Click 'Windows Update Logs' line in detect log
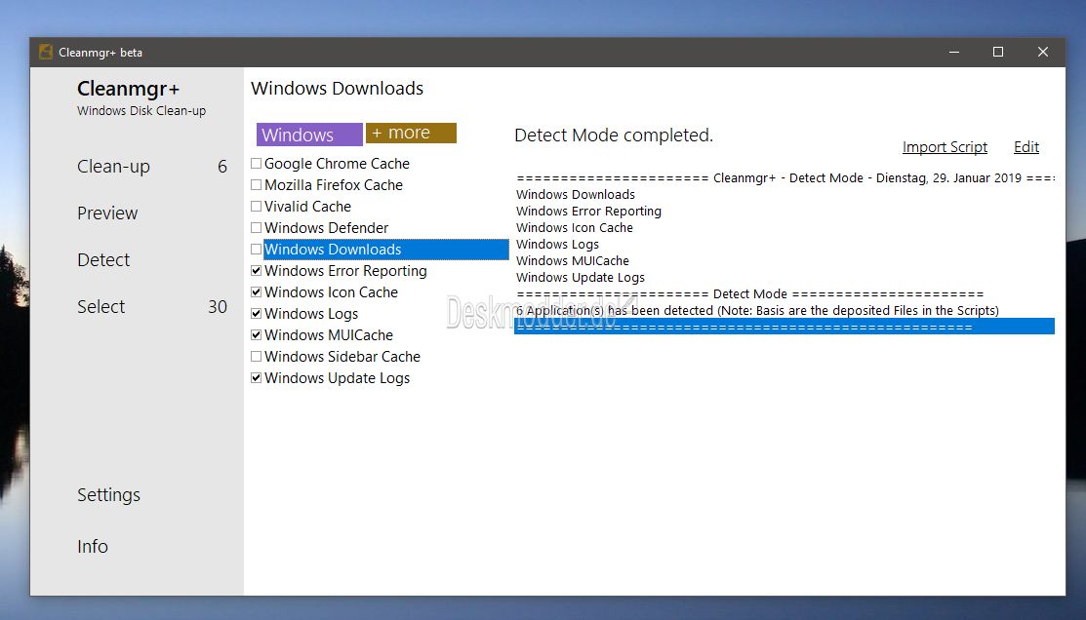 pos(581,278)
